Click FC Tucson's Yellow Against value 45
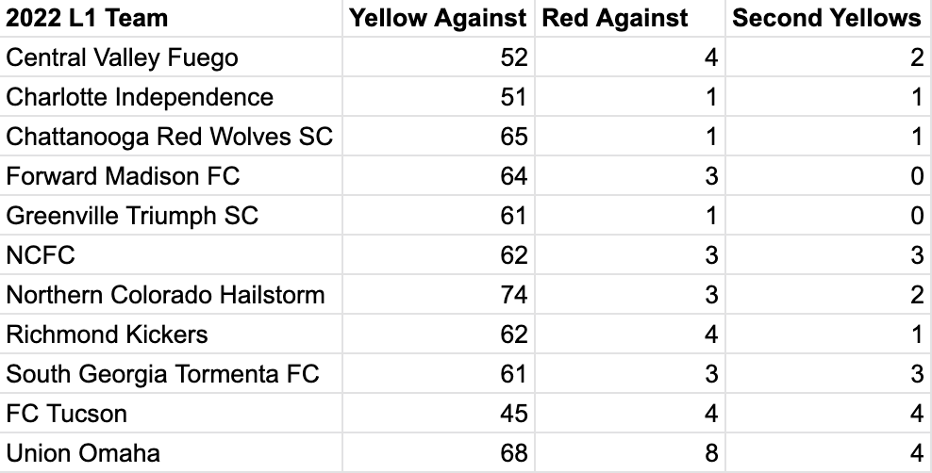 click(x=514, y=414)
